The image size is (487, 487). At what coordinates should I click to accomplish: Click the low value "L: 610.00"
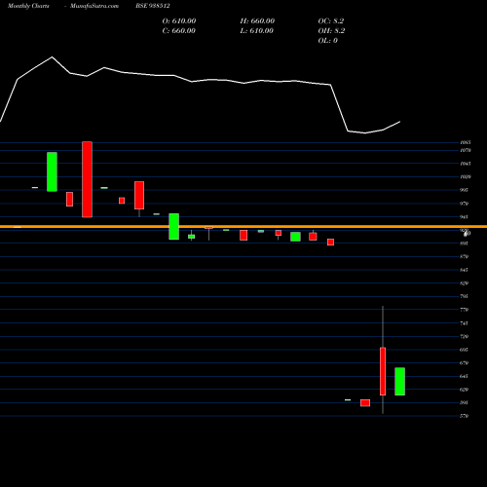pyautogui.click(x=256, y=31)
